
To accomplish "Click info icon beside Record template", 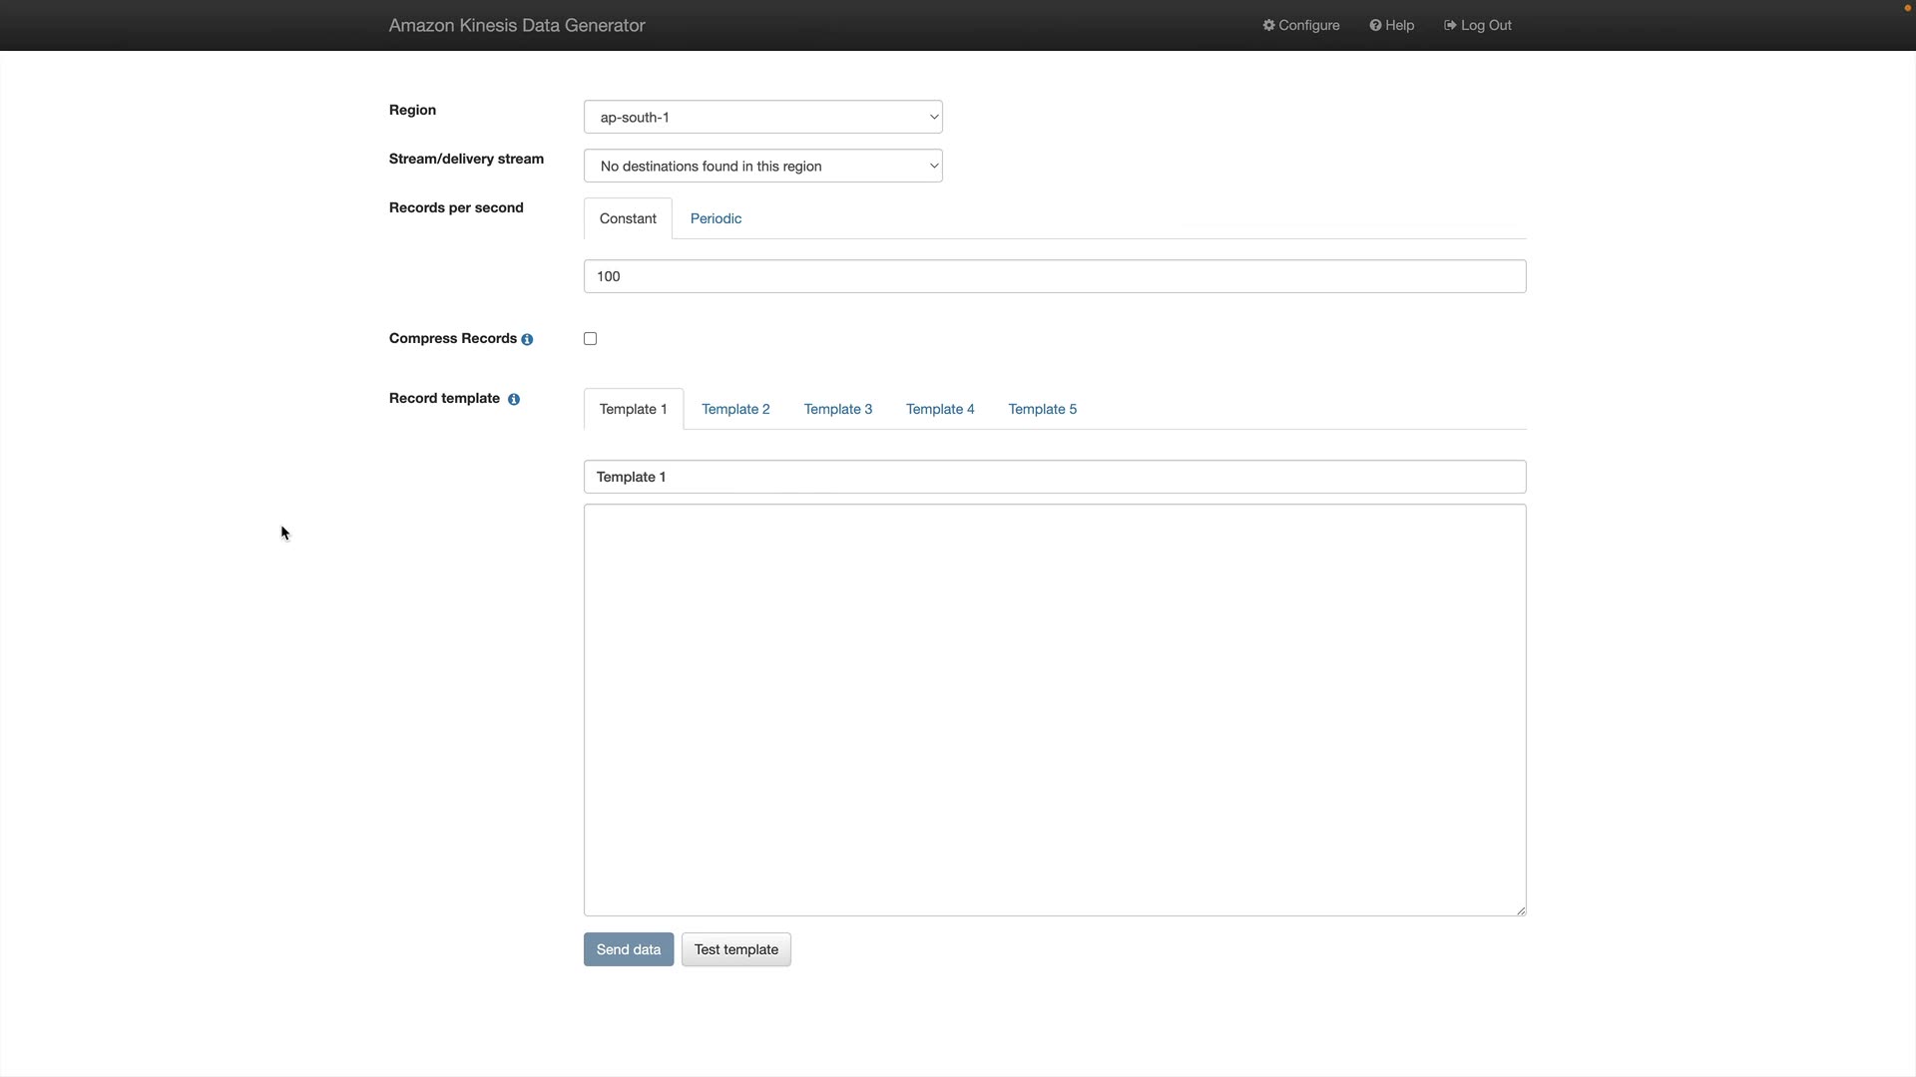I will (514, 400).
